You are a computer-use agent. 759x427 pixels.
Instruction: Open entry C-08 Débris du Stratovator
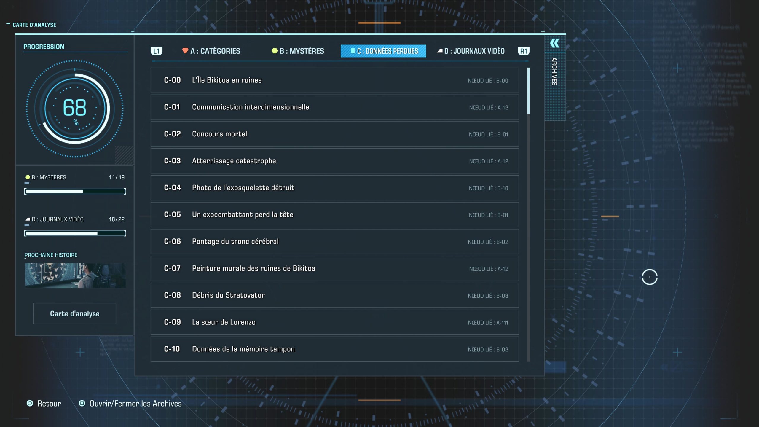pyautogui.click(x=335, y=295)
